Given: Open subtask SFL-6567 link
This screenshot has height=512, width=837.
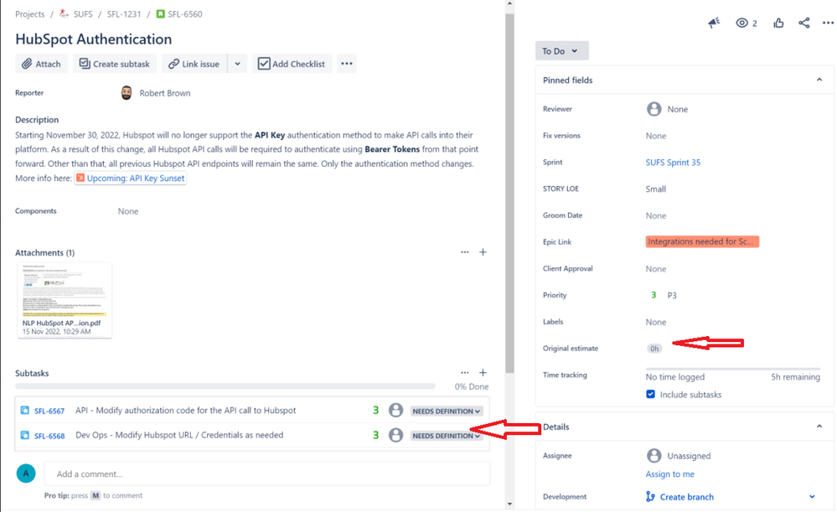Looking at the screenshot, I should pyautogui.click(x=49, y=411).
